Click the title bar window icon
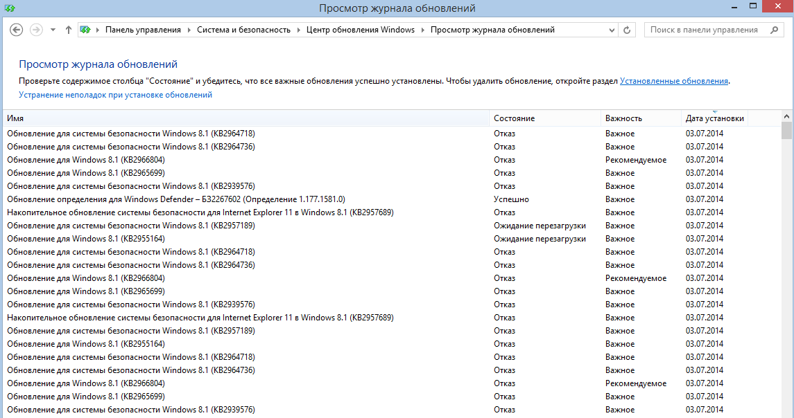Viewport: 794px width, 418px height. (x=10, y=8)
